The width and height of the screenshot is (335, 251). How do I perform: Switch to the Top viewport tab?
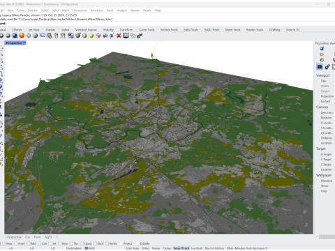(x=27, y=237)
